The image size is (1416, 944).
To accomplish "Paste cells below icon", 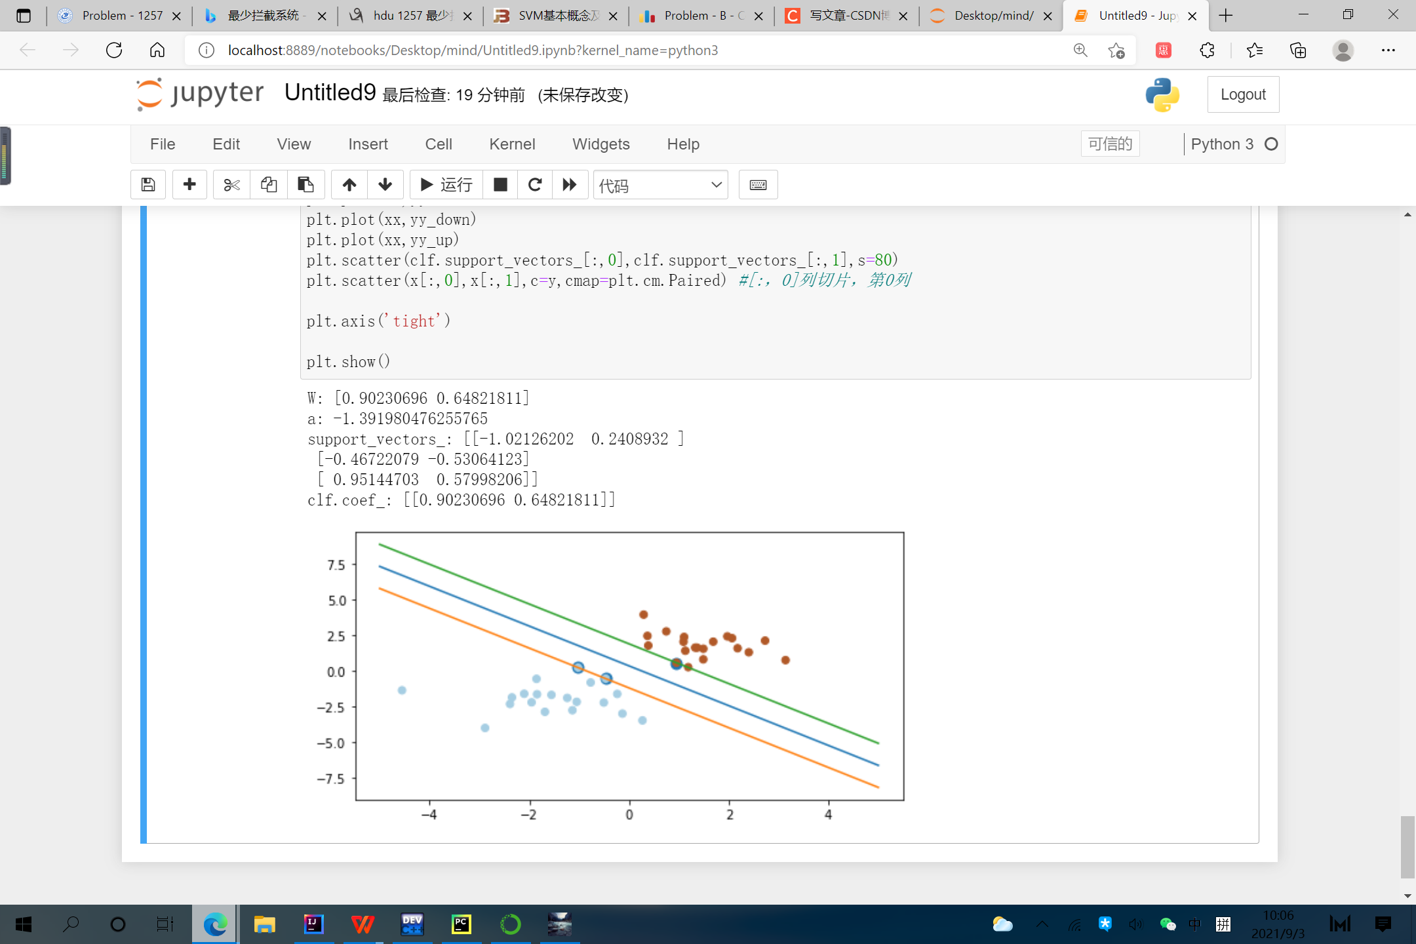I will (305, 185).
